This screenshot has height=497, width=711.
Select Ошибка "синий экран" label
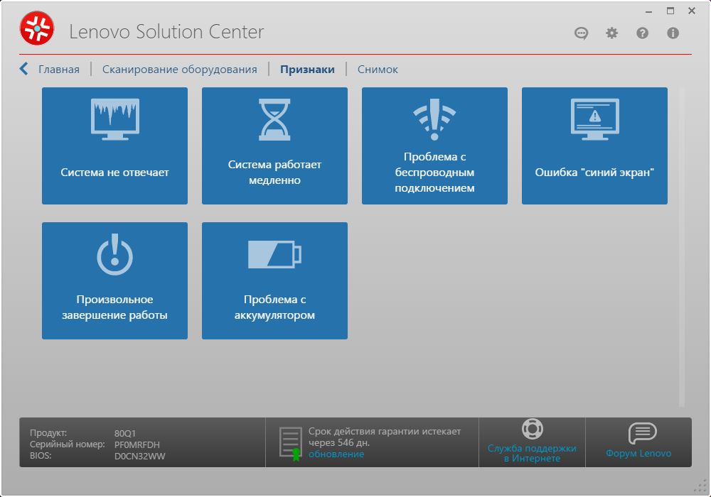[594, 173]
